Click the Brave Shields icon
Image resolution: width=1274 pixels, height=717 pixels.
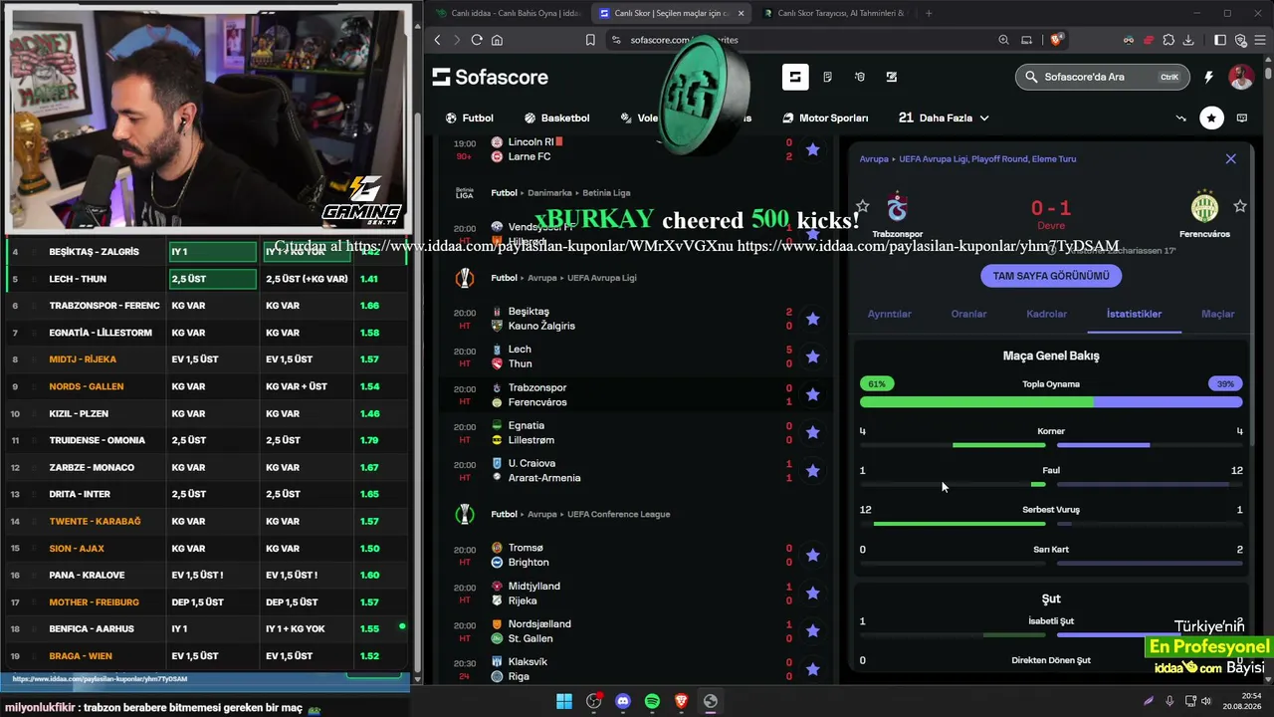(x=1056, y=40)
